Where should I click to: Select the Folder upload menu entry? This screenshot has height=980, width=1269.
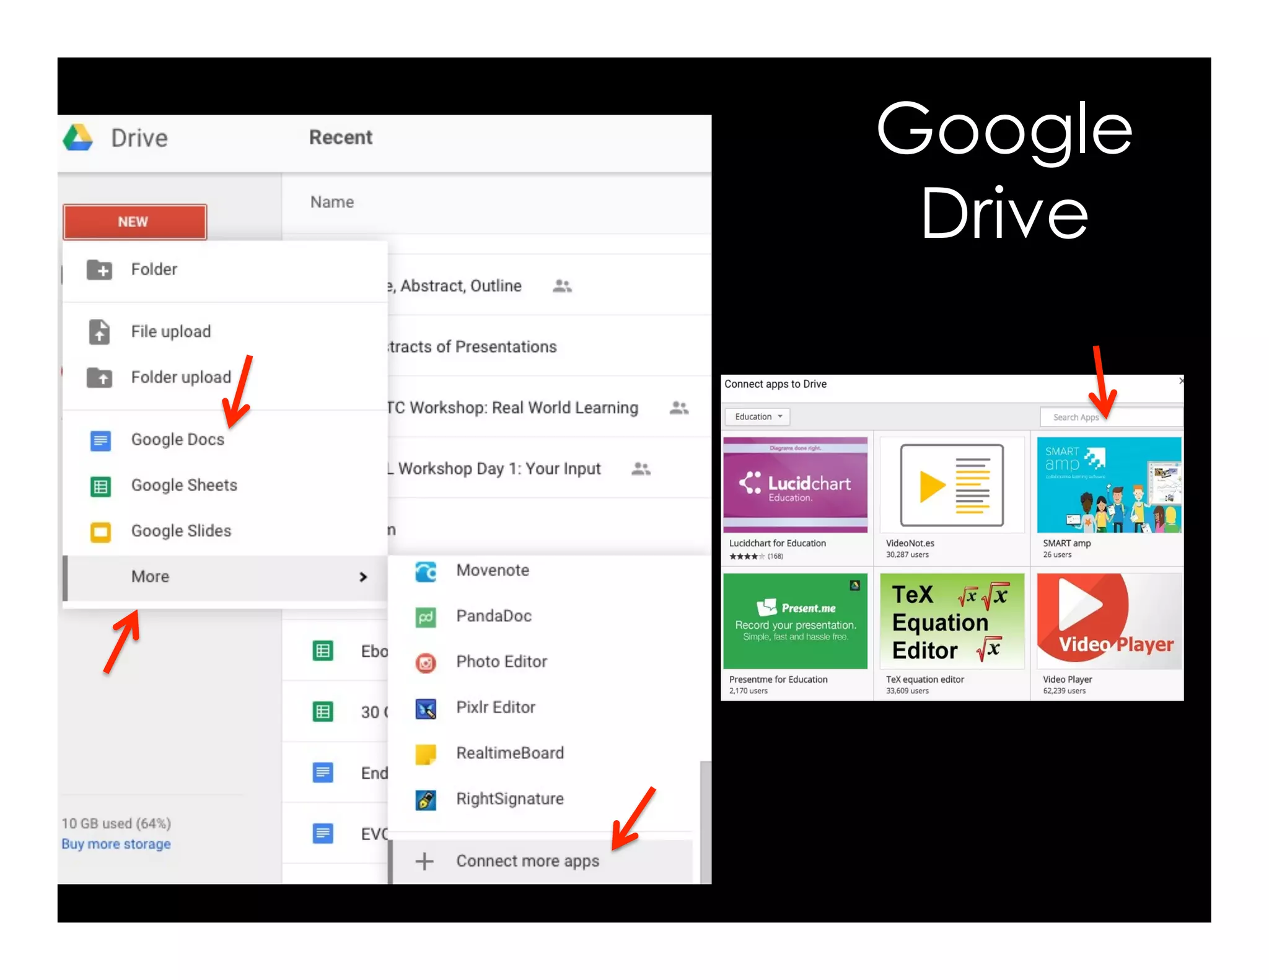point(180,377)
